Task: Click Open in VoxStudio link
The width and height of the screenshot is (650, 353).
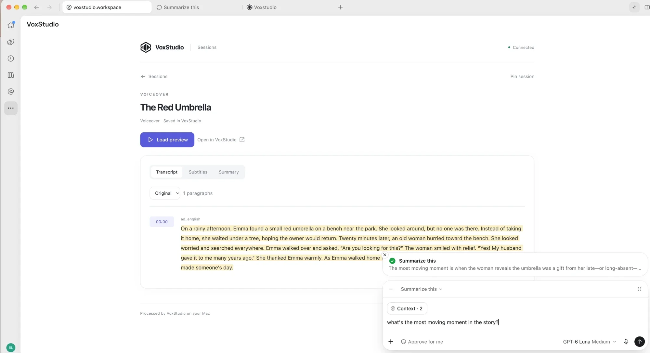Action: click(221, 140)
